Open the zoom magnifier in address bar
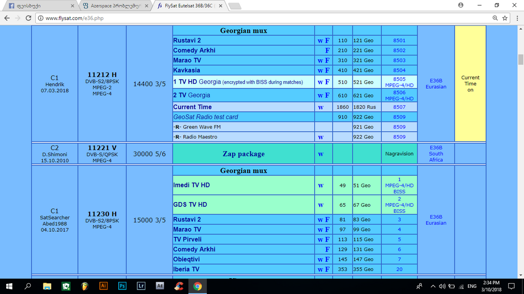The height and width of the screenshot is (294, 524). pos(495,18)
